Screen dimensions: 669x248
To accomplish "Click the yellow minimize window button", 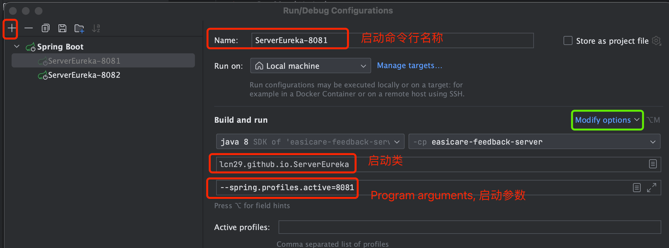I will pyautogui.click(x=26, y=11).
